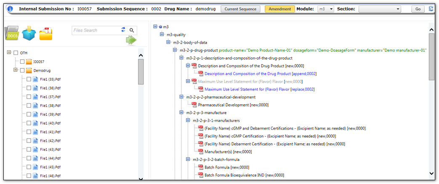Open the Section dropdown
Screen dimensions: 439x184
click(x=380, y=9)
